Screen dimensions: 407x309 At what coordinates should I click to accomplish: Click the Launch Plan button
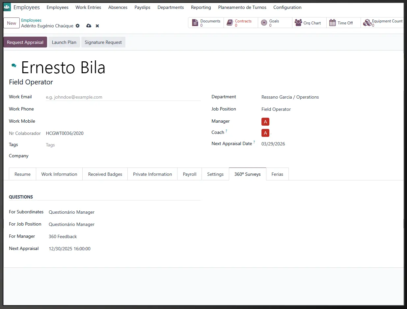[x=64, y=42]
